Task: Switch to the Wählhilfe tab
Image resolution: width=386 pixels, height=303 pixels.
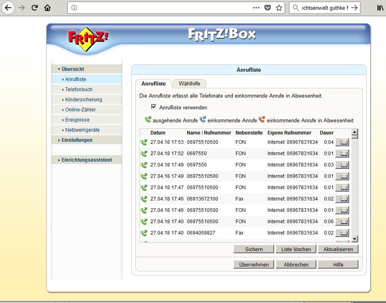Action: 189,83
